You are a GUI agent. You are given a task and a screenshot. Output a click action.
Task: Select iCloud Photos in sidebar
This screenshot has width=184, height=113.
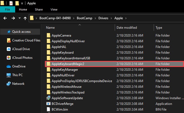22,58
